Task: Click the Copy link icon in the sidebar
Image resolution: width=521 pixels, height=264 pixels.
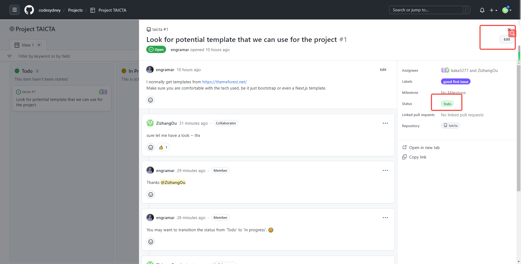Action: [x=405, y=157]
